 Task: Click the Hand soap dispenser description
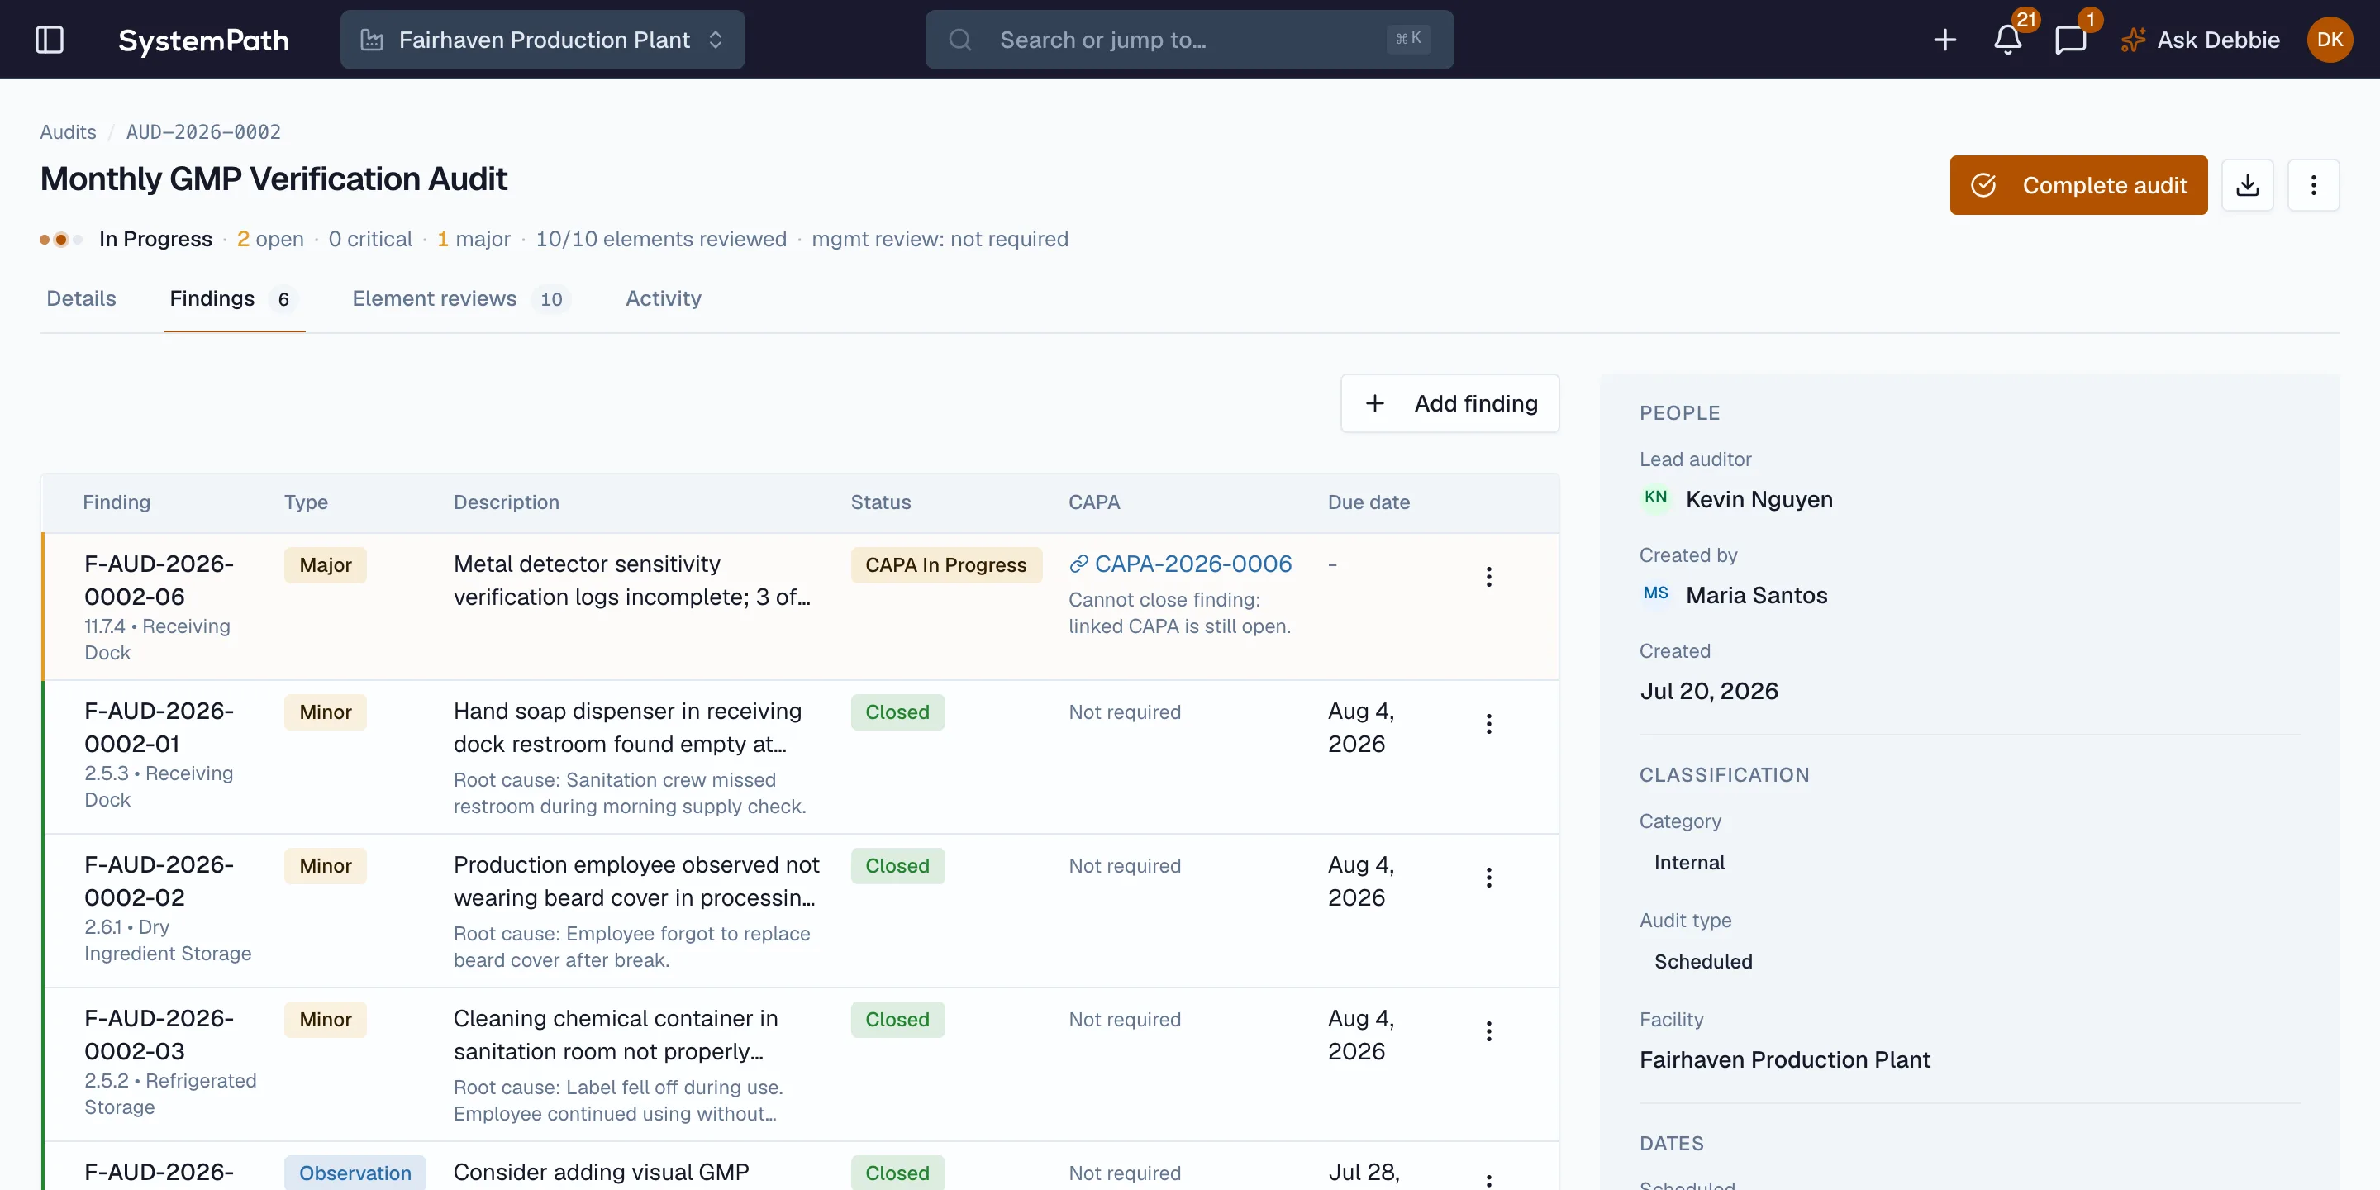[627, 727]
